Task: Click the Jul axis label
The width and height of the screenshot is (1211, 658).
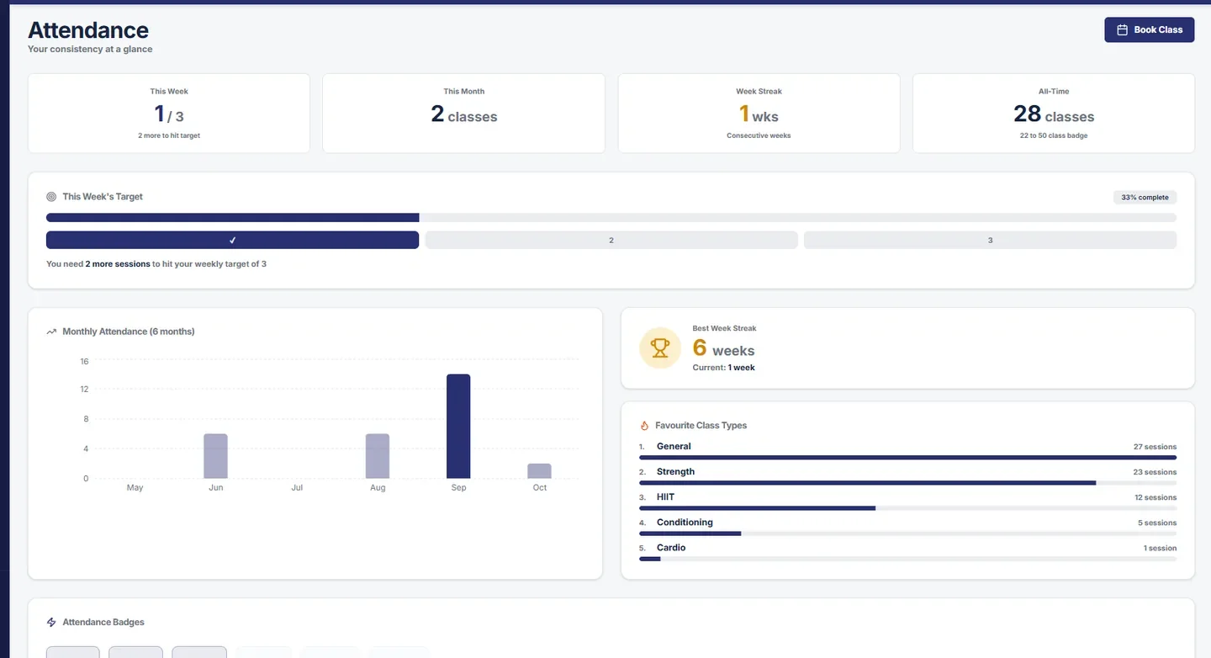Action: (297, 487)
